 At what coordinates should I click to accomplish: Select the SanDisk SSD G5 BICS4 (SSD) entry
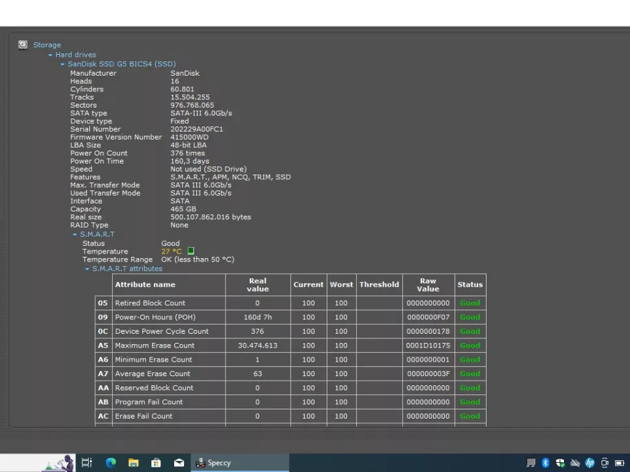click(122, 64)
